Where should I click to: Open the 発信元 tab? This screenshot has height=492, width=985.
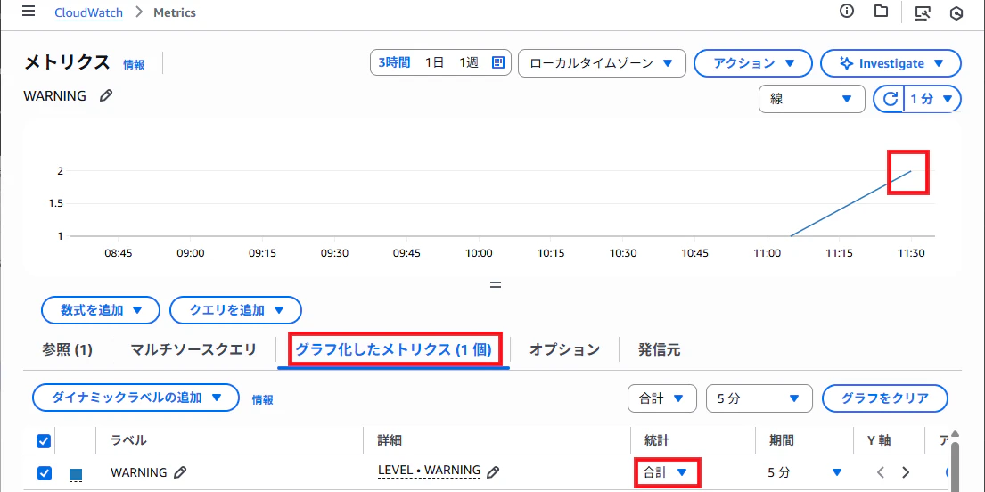(x=659, y=350)
